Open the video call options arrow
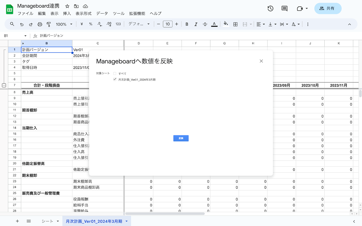The width and height of the screenshot is (362, 226). tap(307, 8)
